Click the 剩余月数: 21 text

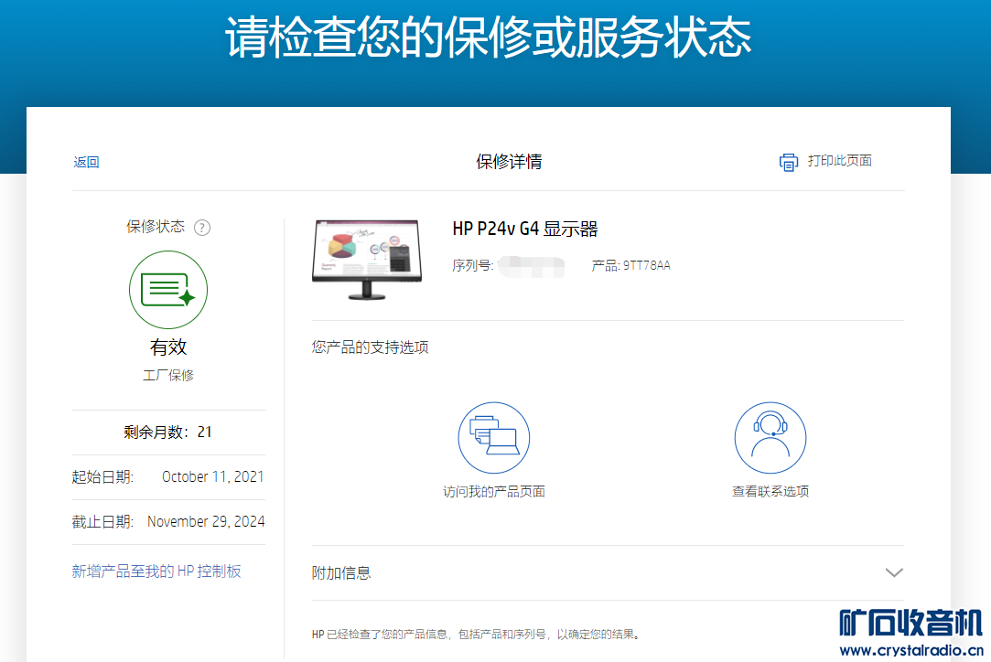167,432
